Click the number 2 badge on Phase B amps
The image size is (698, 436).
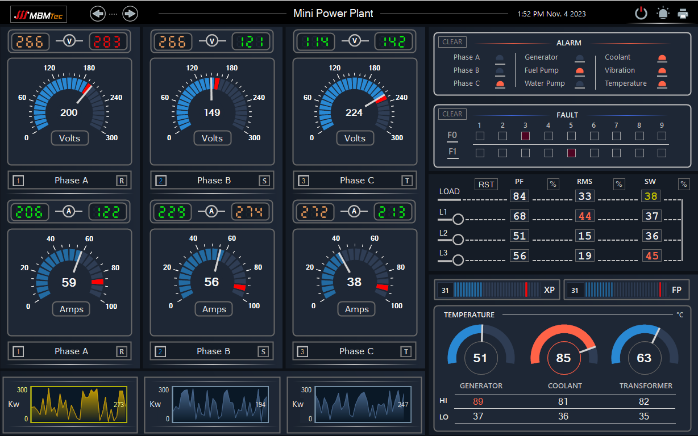(161, 351)
